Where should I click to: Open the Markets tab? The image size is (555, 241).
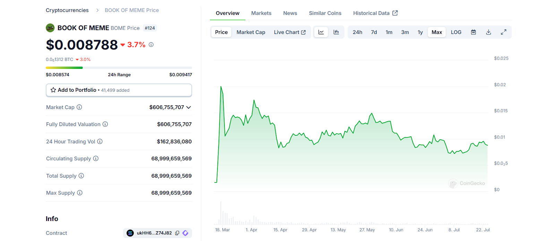[261, 13]
